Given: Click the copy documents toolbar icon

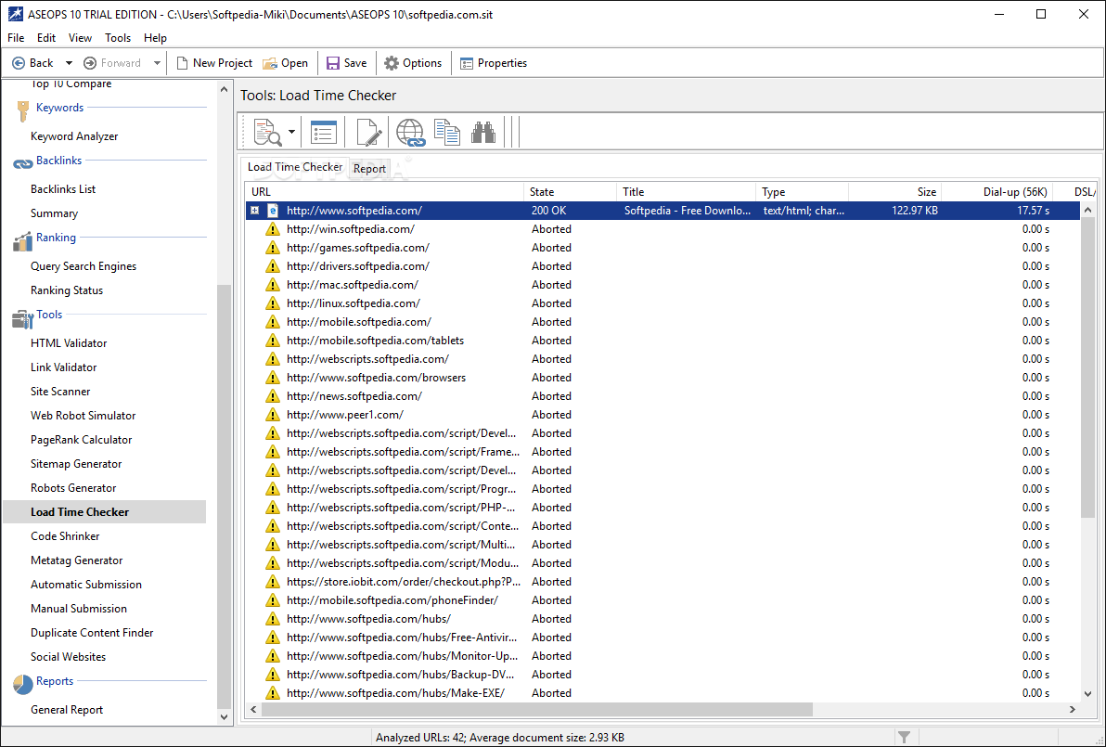Looking at the screenshot, I should click(x=447, y=132).
